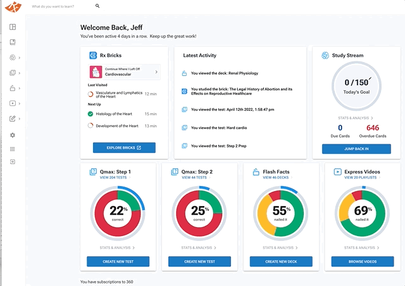Open View 204 Tests link
The width and height of the screenshot is (405, 286).
[115, 178]
